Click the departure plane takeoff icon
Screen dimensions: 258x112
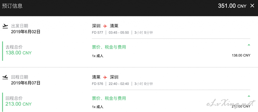[5, 26]
